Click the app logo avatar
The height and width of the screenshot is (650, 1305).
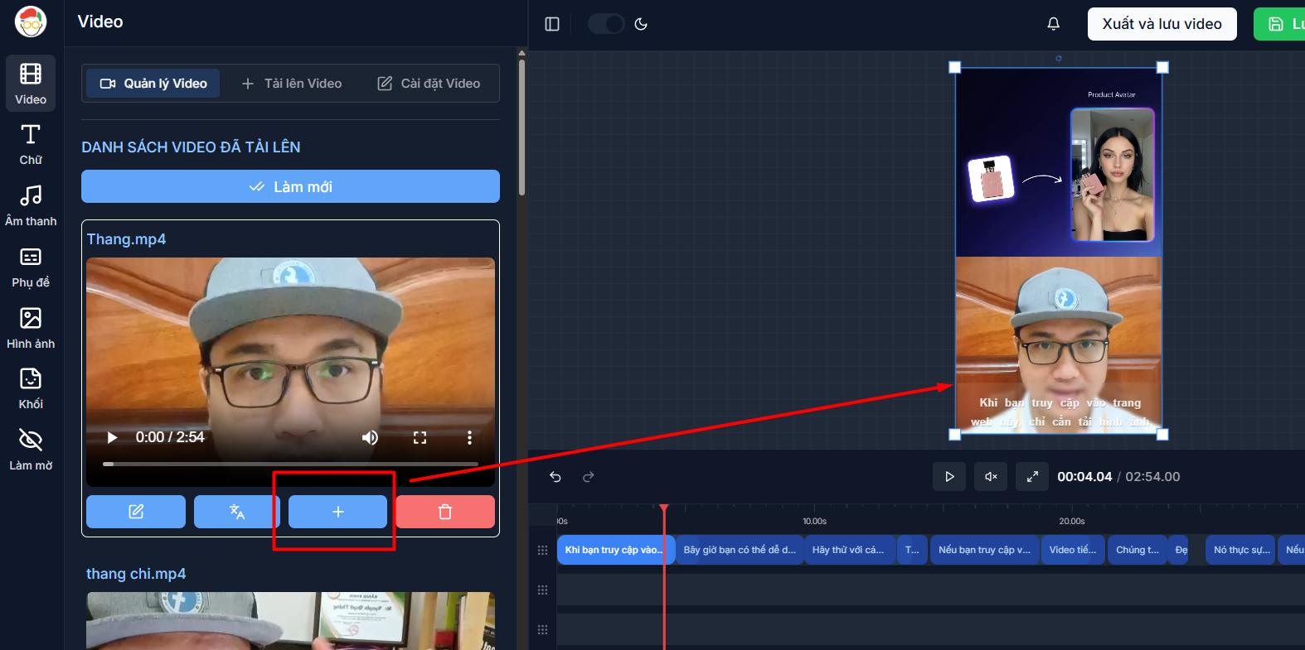(x=31, y=22)
